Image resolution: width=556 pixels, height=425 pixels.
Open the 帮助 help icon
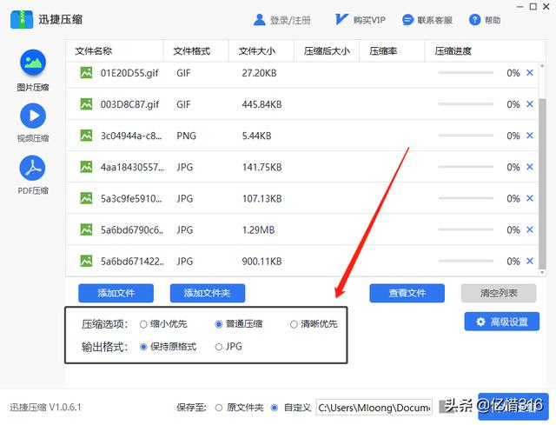[474, 20]
